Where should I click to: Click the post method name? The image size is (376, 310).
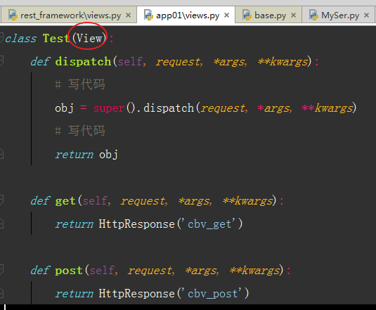point(69,271)
